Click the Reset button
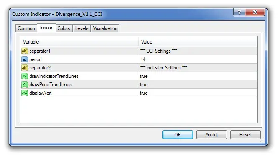Viewport: 278px width, 157px height. (245, 135)
